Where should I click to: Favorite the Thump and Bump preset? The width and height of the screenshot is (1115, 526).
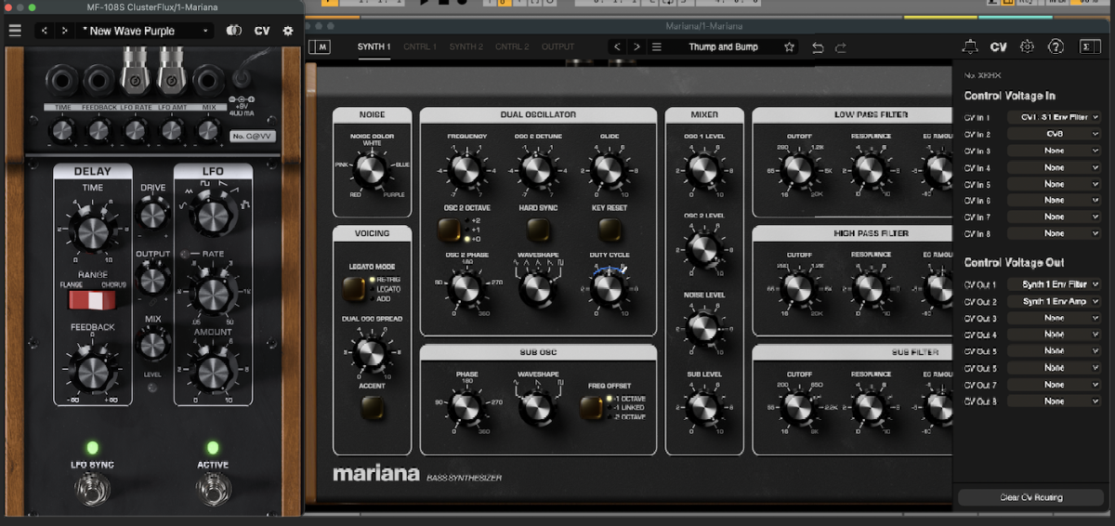[790, 46]
